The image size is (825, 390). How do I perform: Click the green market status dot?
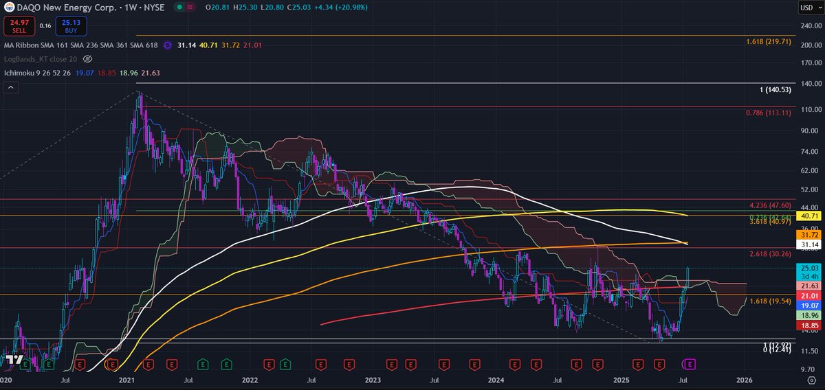179,7
